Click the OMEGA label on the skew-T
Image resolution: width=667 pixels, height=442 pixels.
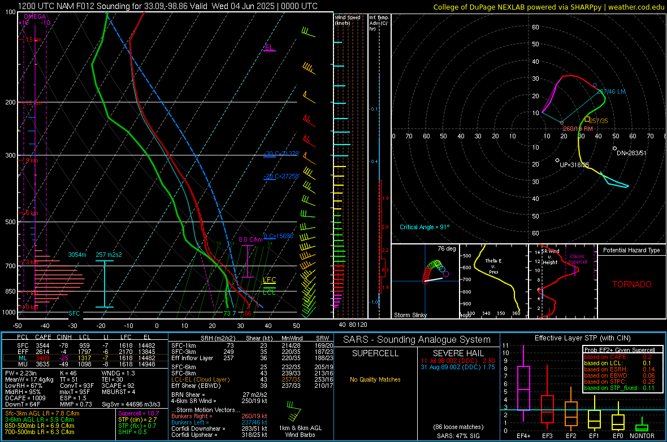35,16
